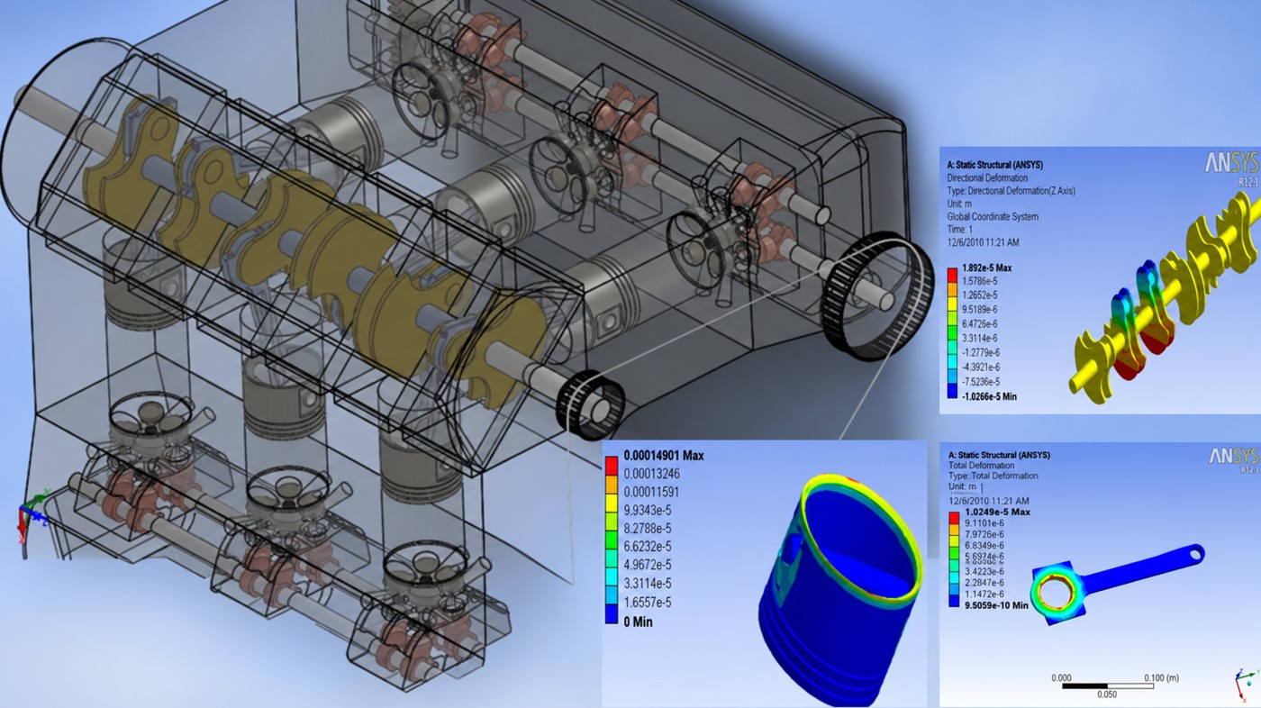Click the red swatch beside 1.0249e-5 Max

[x=955, y=518]
